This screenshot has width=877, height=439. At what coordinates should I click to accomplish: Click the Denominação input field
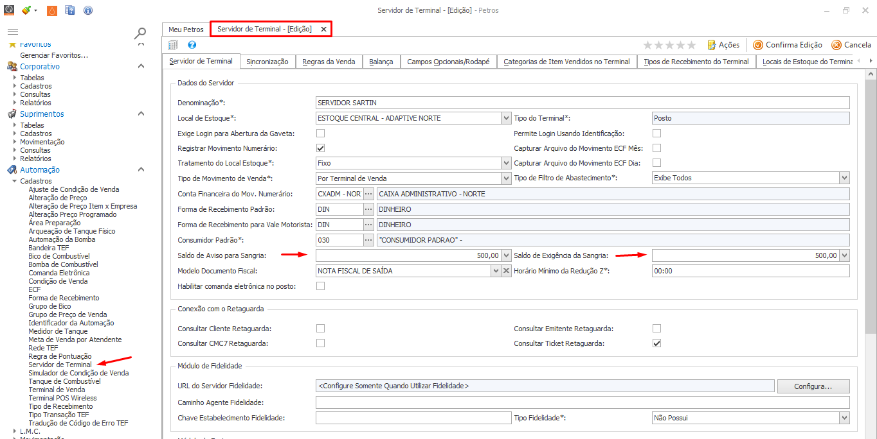click(x=583, y=103)
